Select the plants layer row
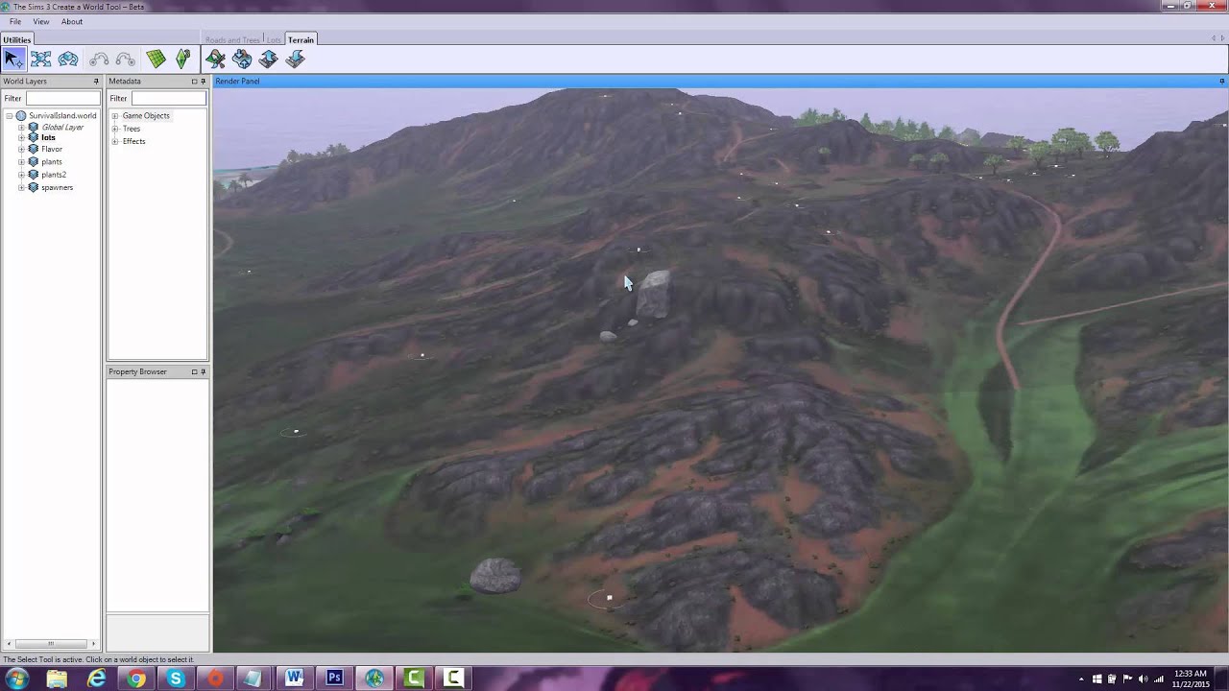 [x=52, y=162]
